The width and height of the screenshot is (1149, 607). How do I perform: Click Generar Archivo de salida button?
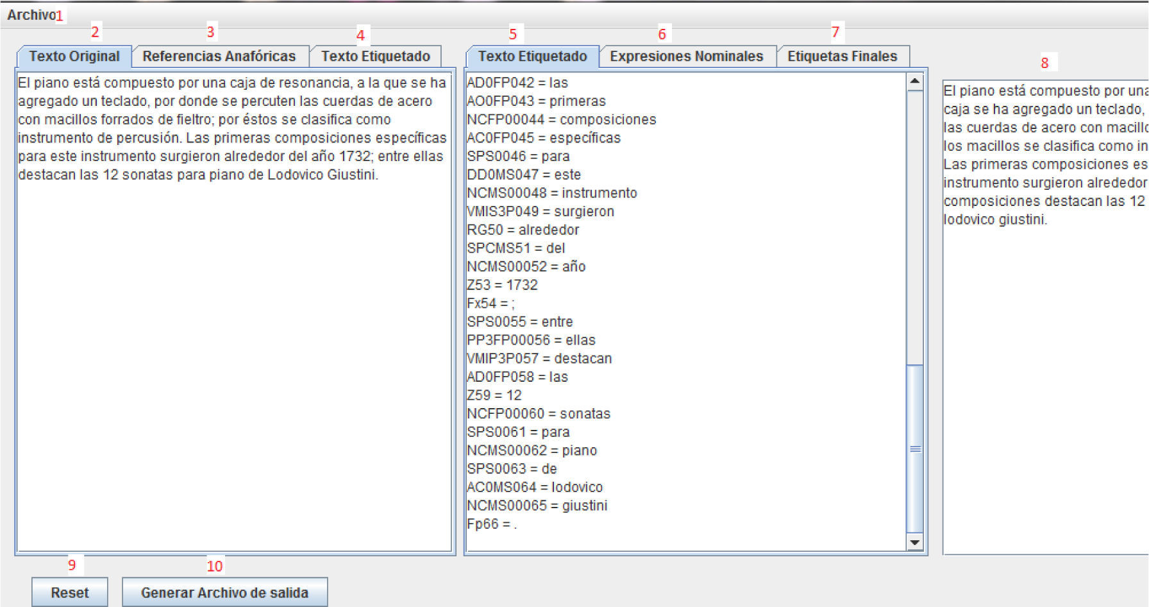[224, 592]
